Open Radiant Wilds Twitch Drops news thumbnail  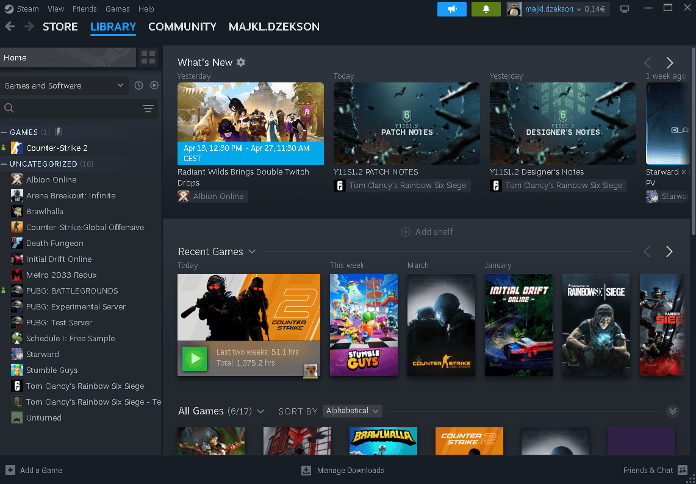(250, 123)
